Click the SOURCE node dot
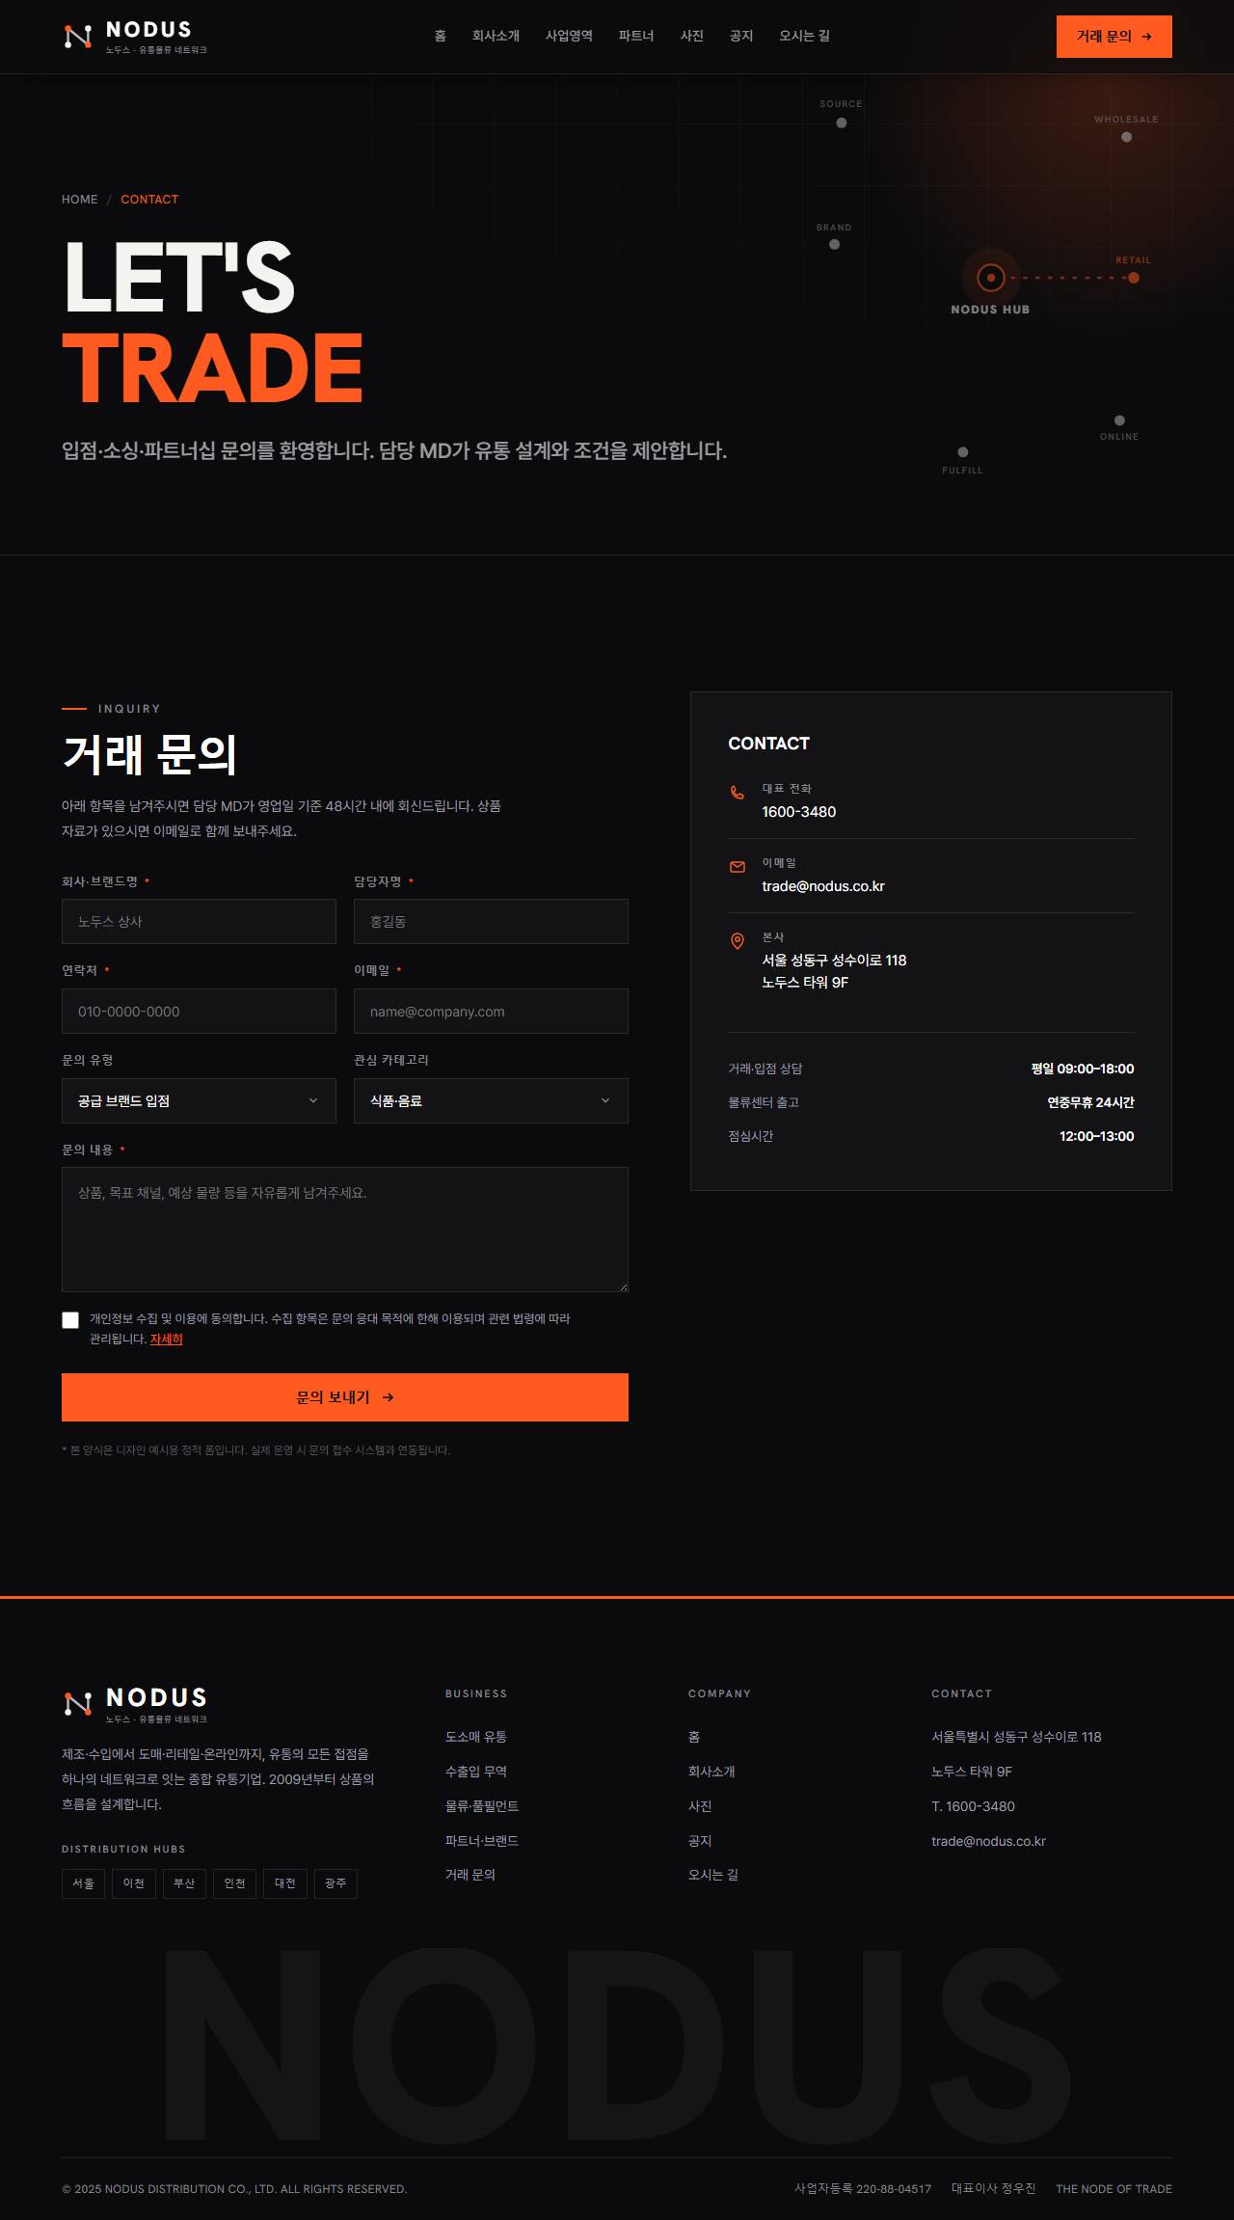The width and height of the screenshot is (1234, 2220). coord(842,122)
